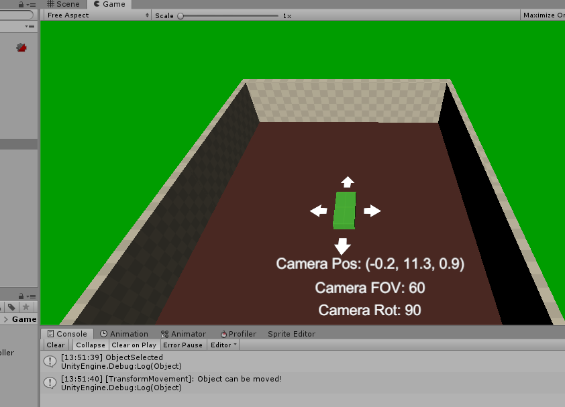Image resolution: width=565 pixels, height=407 pixels.
Task: Click the search field in left panel
Action: 16,15
